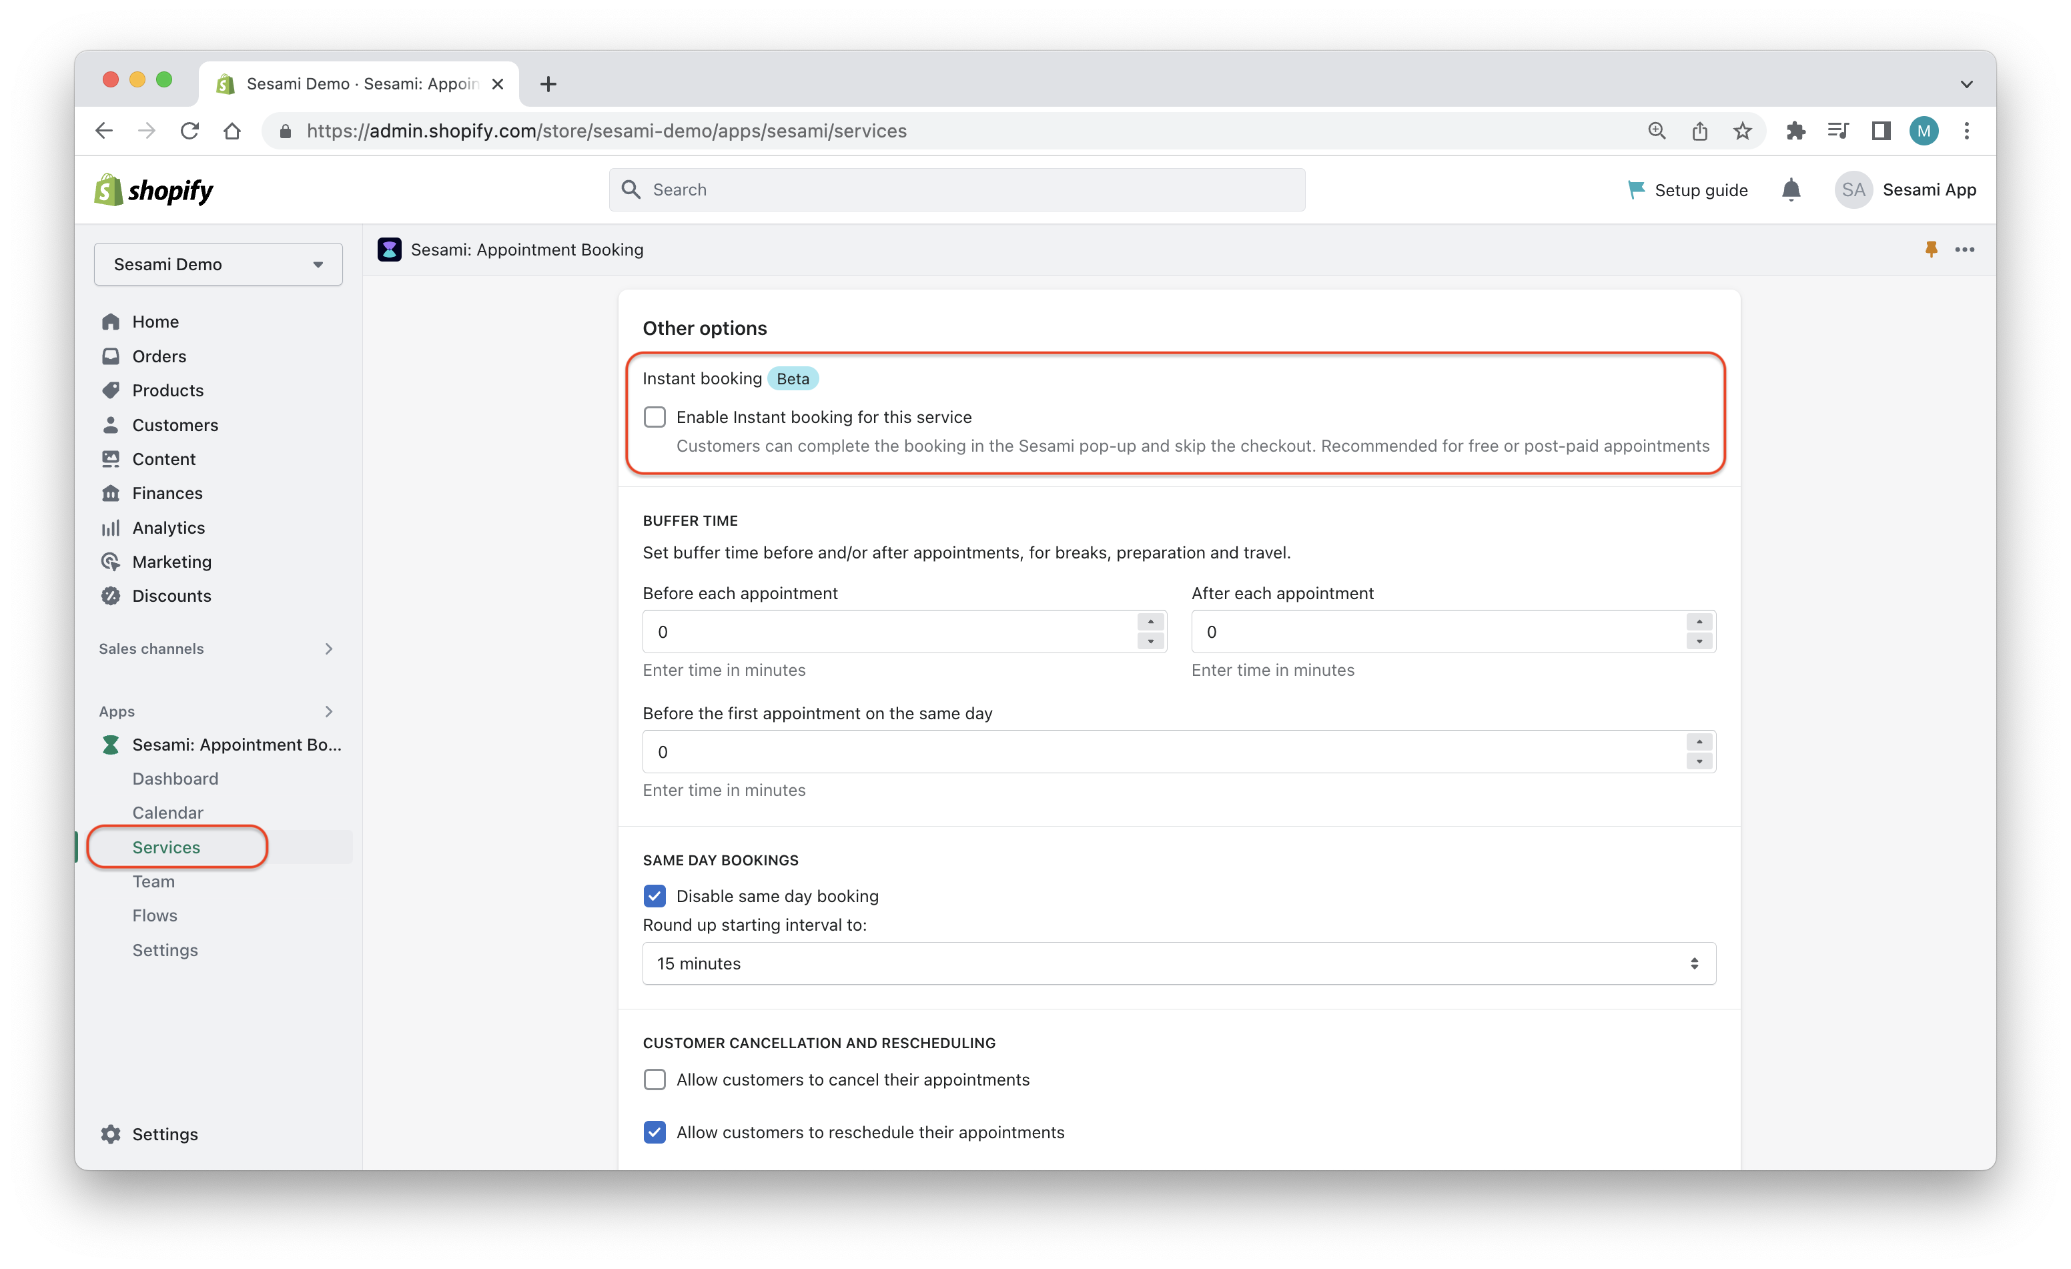This screenshot has height=1269, width=2071.
Task: Expand tab search chevron at top right
Action: coord(1967,84)
